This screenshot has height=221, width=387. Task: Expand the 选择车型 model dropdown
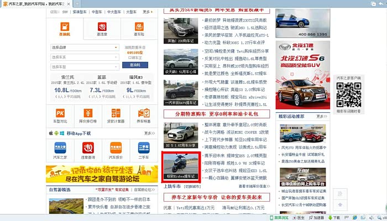[x=85, y=67]
